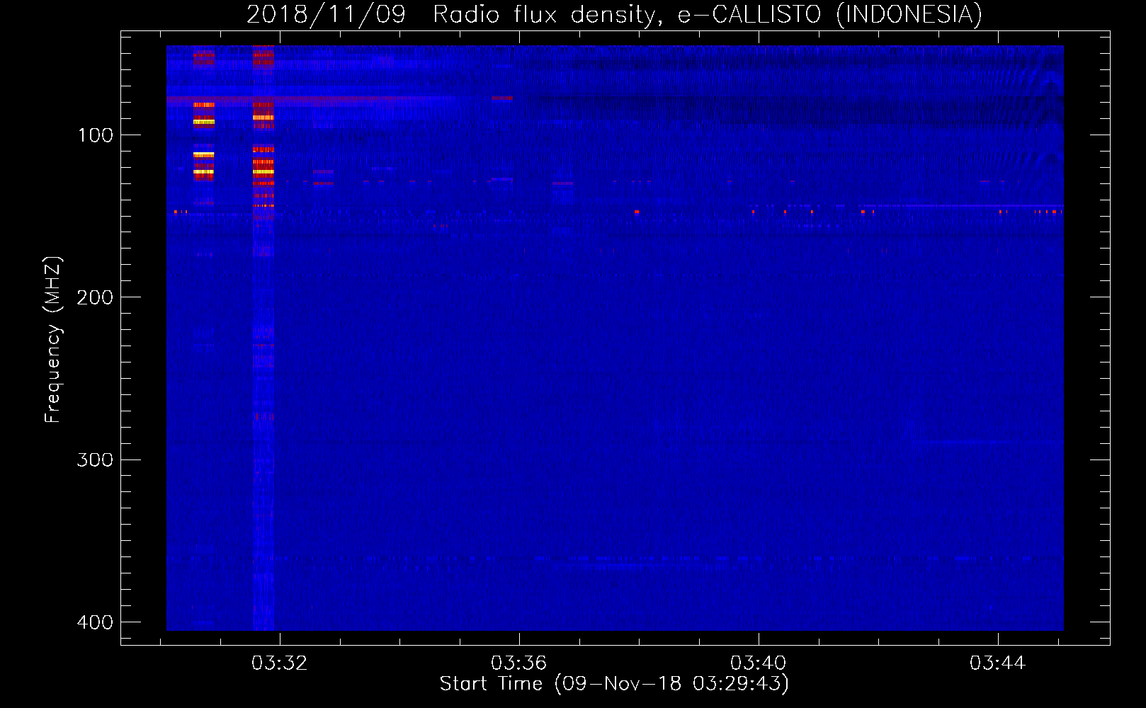Click the date '2018/11/09' in title
1146x708 pixels.
pyautogui.click(x=326, y=14)
